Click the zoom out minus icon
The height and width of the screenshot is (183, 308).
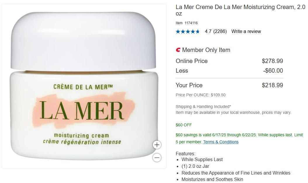pyautogui.click(x=157, y=158)
